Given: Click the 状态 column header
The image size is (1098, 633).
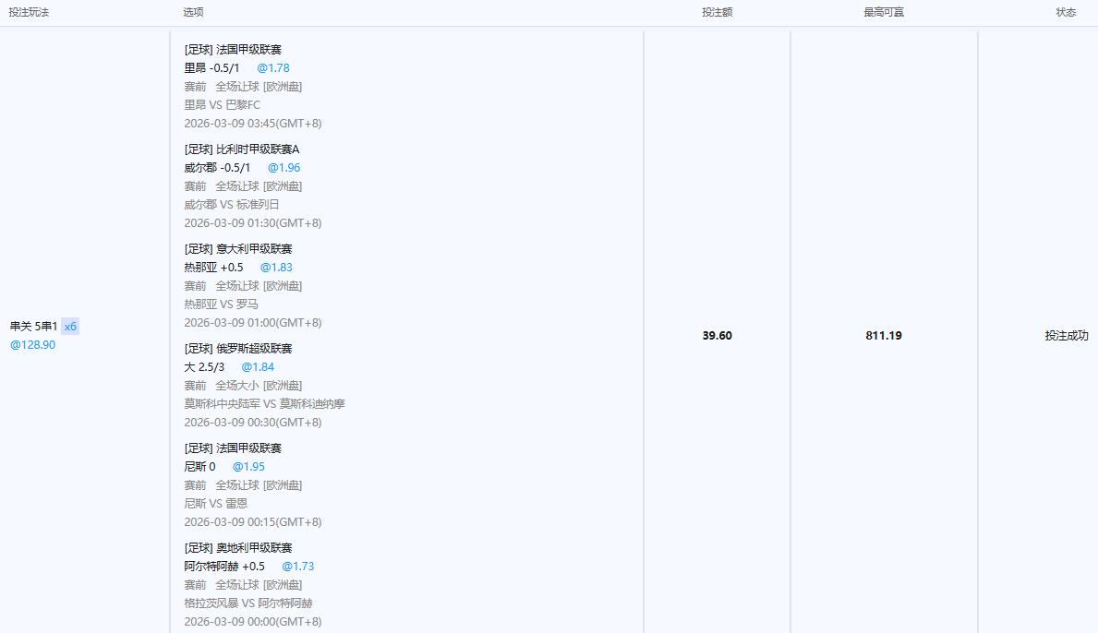Looking at the screenshot, I should (1066, 13).
